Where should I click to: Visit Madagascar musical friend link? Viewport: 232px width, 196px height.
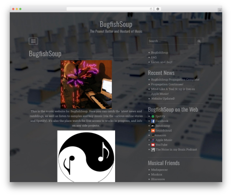(159, 170)
